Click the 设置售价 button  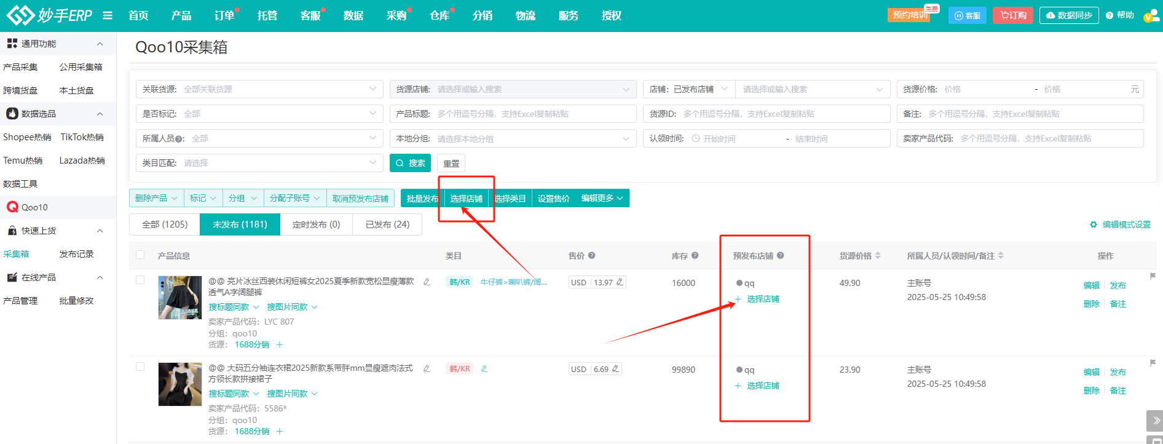click(553, 198)
